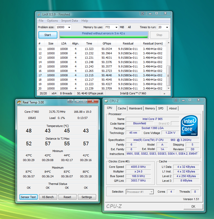The image size is (214, 219).
Task: Click the extra title button in LinX window
Action: tap(143, 13)
